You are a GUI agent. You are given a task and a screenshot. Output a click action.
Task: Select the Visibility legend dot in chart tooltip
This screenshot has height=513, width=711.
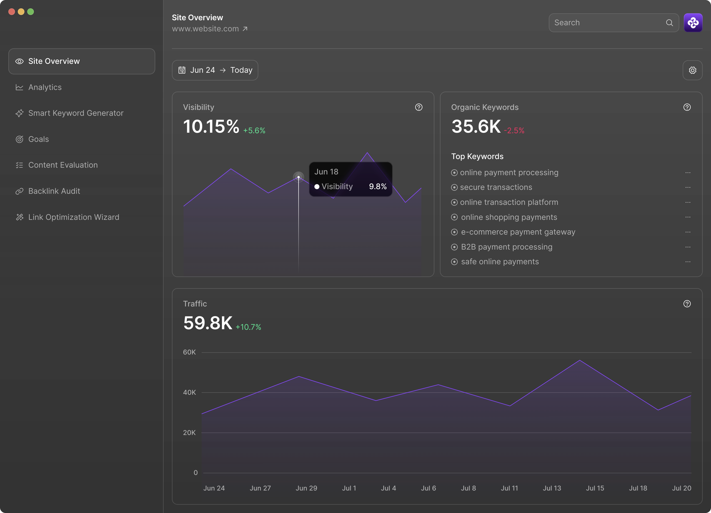click(317, 187)
